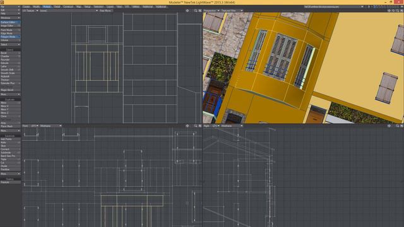Select the Magic Bevel tool
The image size is (404, 227).
10,90
